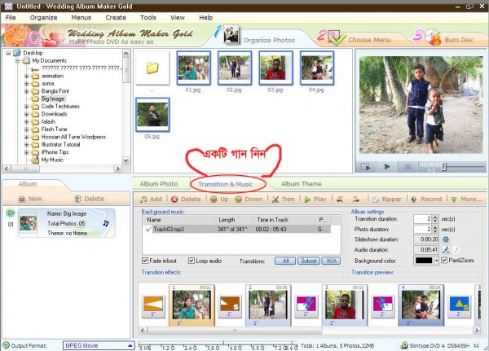Select the Big Image folder
The image size is (489, 351).
[x=53, y=99]
